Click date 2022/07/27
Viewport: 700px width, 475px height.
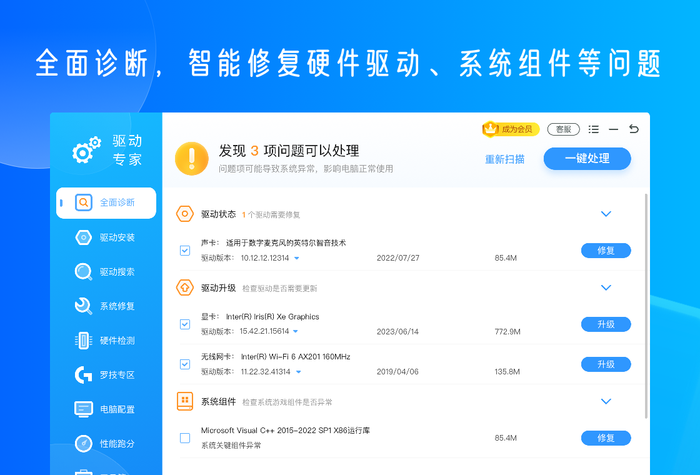397,258
